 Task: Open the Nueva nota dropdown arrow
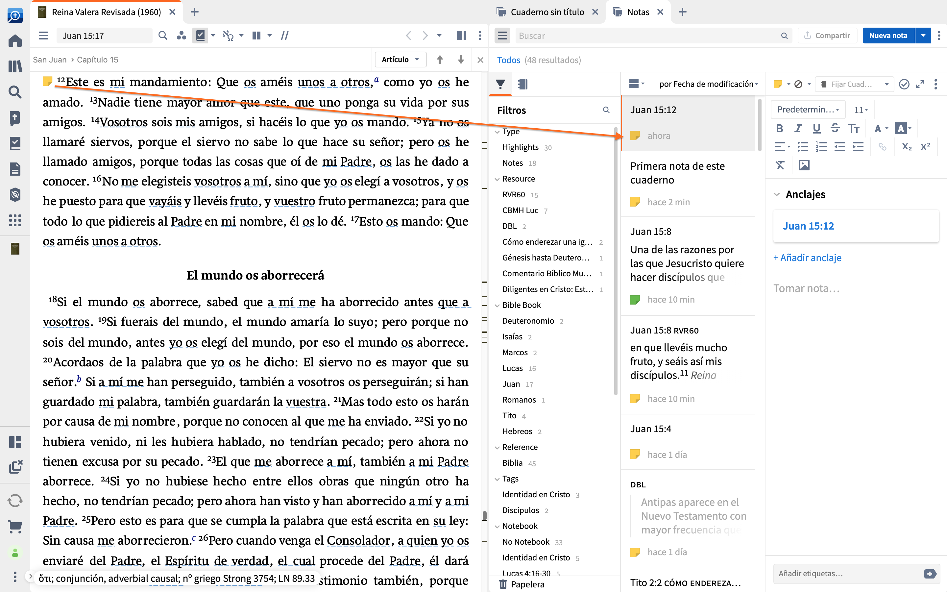click(923, 36)
